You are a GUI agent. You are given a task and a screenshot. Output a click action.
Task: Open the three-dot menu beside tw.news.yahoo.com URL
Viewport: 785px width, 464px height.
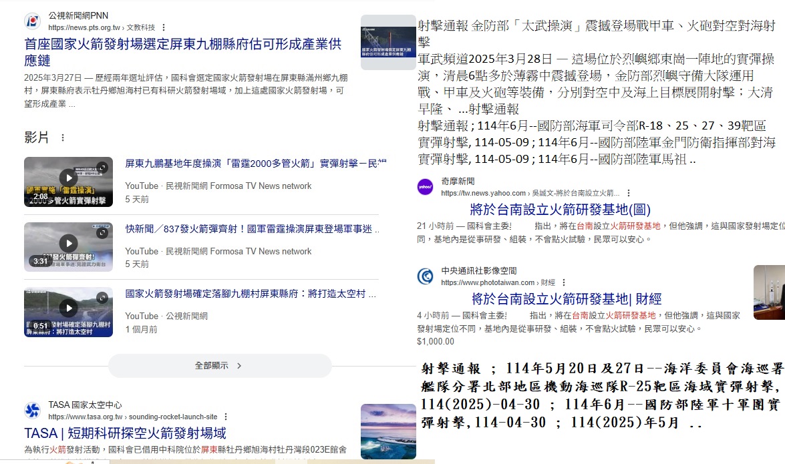pyautogui.click(x=629, y=193)
